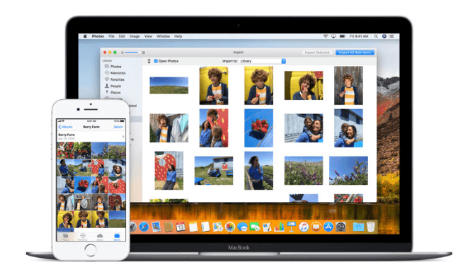Tap the Albums tab on iPhone
The width and height of the screenshot is (463, 272).
(x=117, y=236)
